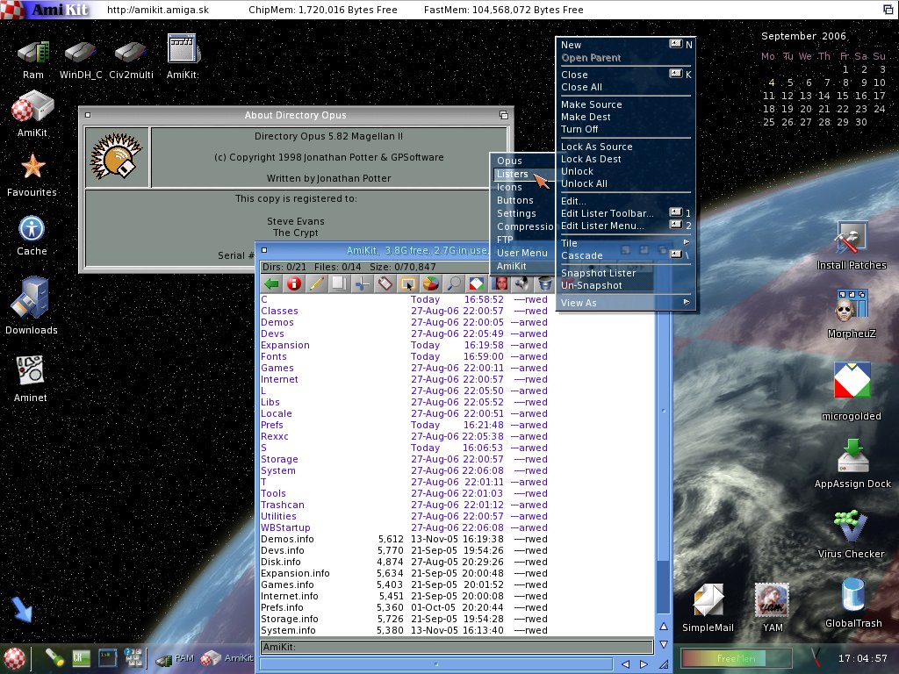The height and width of the screenshot is (674, 899).
Task: Click the flashlight icon in bottom dock
Action: (x=54, y=657)
